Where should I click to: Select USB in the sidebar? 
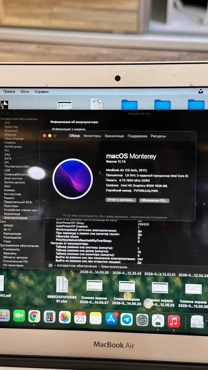7,170
